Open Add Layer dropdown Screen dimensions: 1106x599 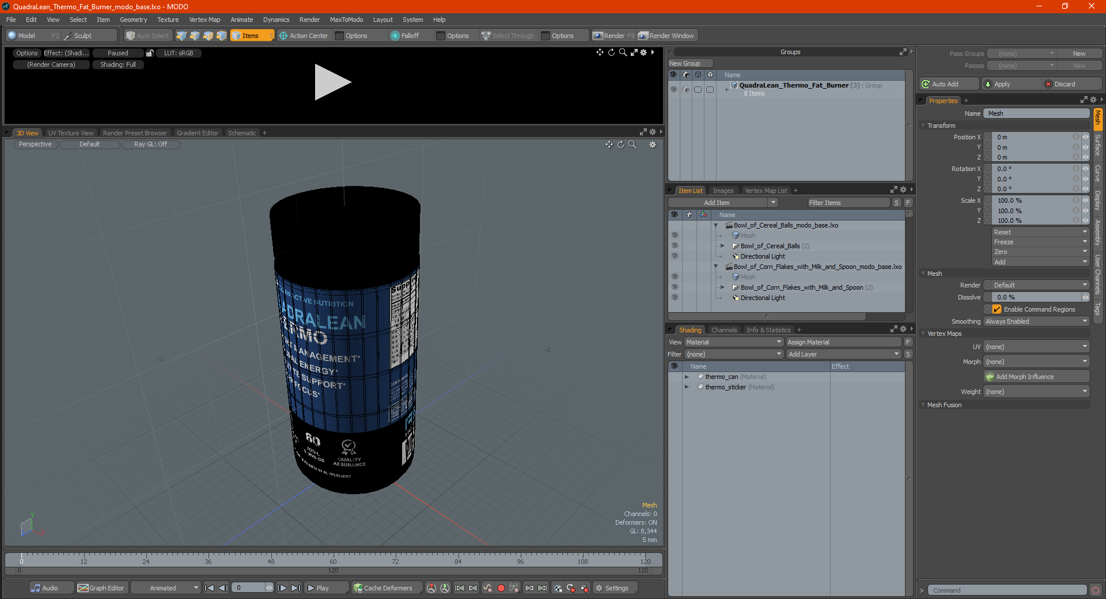click(x=843, y=354)
